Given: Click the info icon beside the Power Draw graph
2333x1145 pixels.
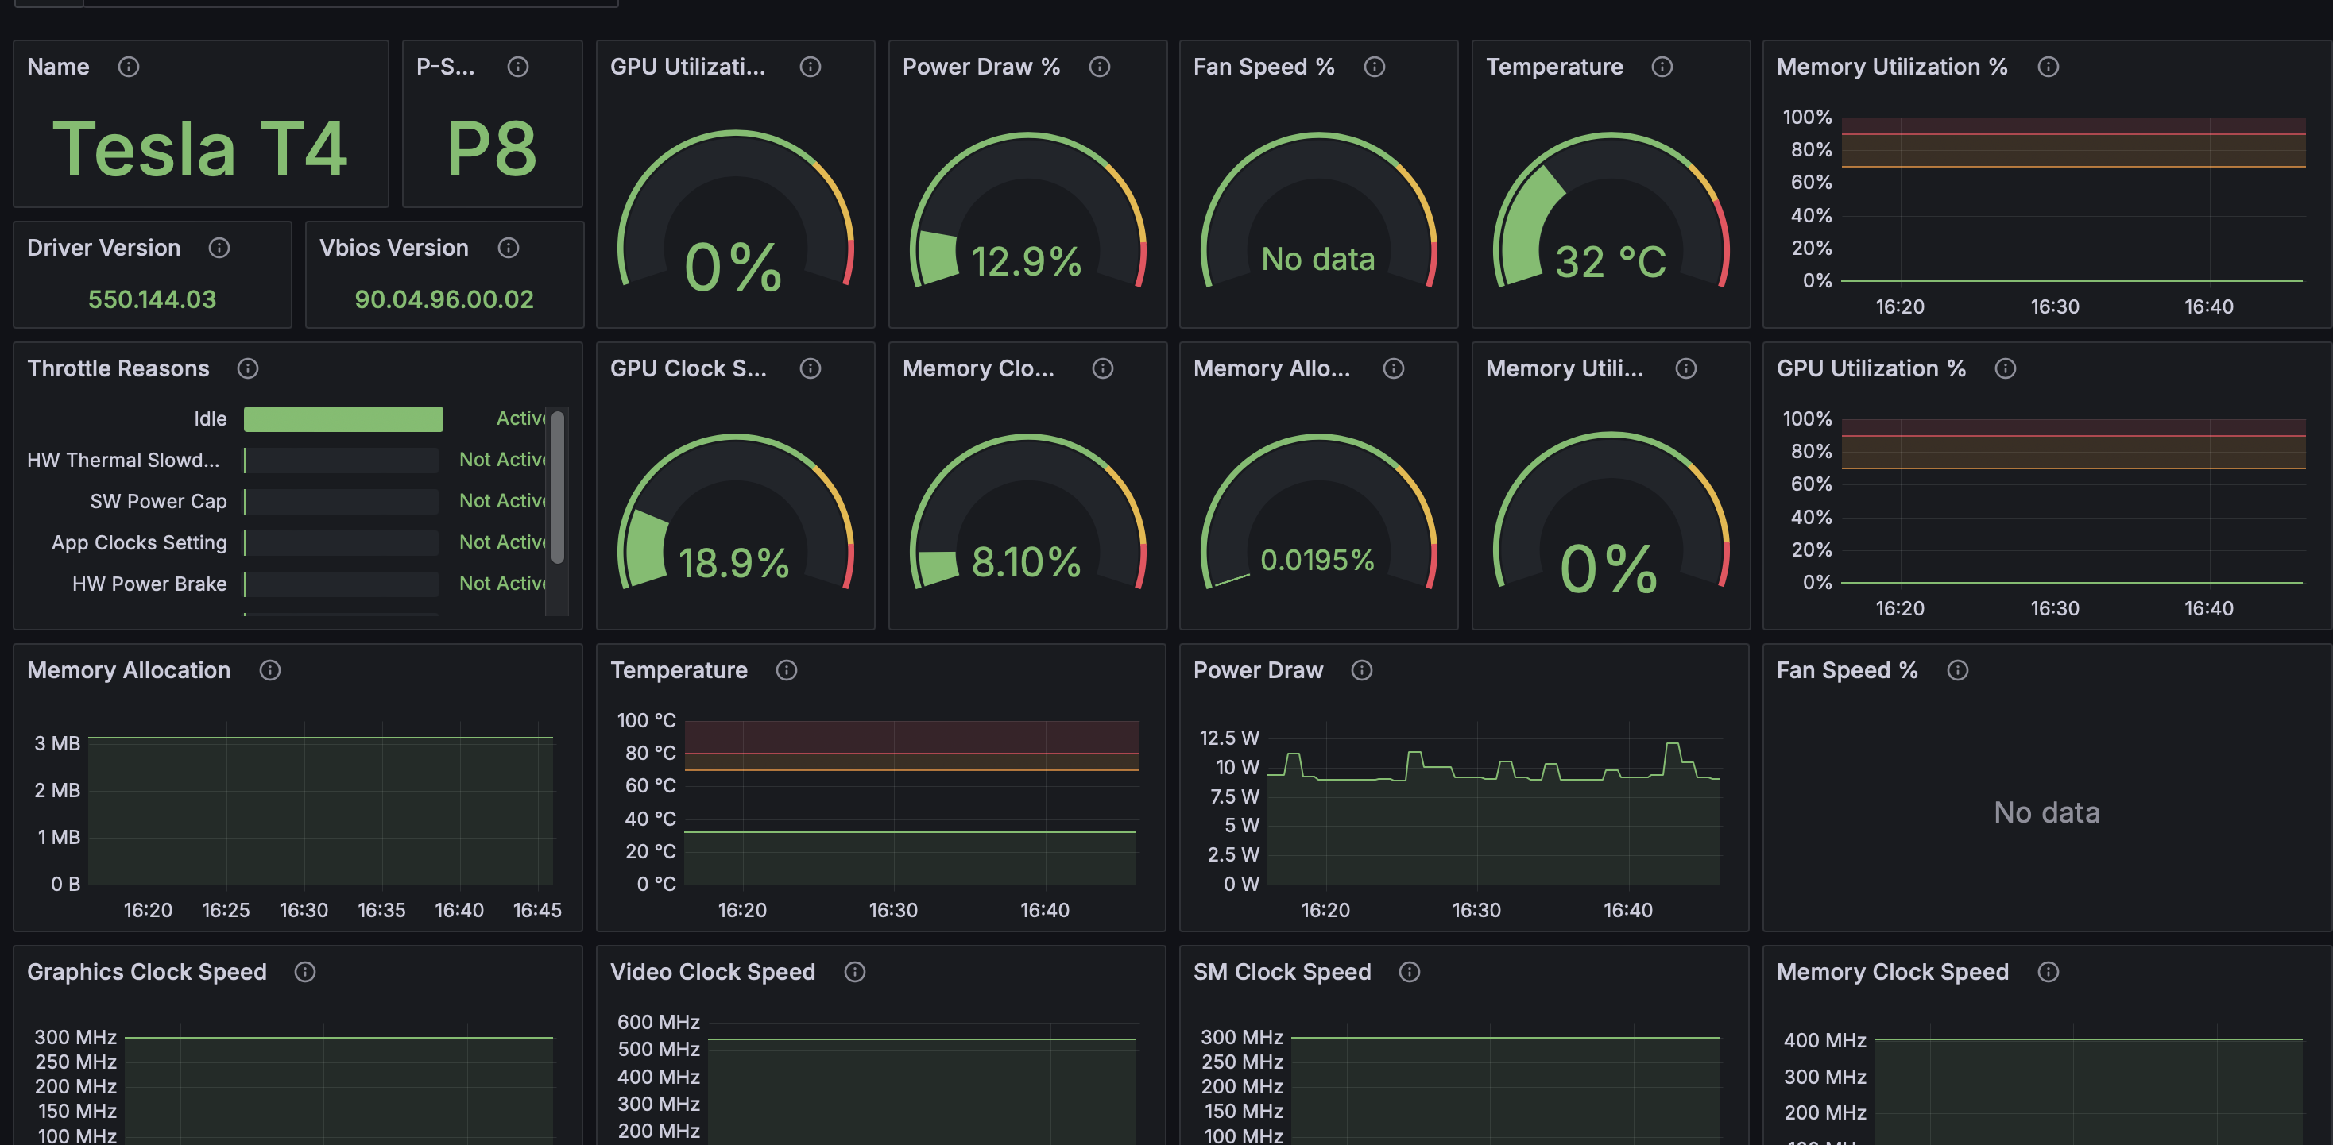Looking at the screenshot, I should coord(1362,671).
